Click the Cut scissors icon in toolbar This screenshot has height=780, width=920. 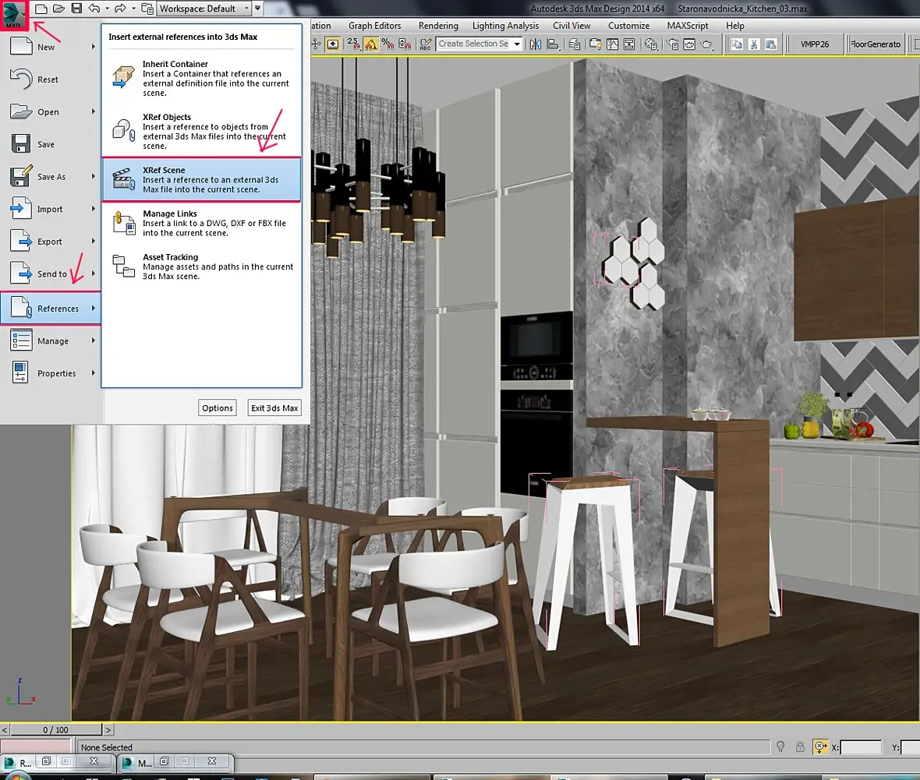tap(754, 44)
